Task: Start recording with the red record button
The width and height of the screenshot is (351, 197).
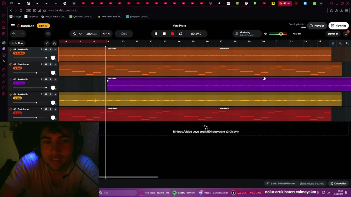Action: (172, 34)
